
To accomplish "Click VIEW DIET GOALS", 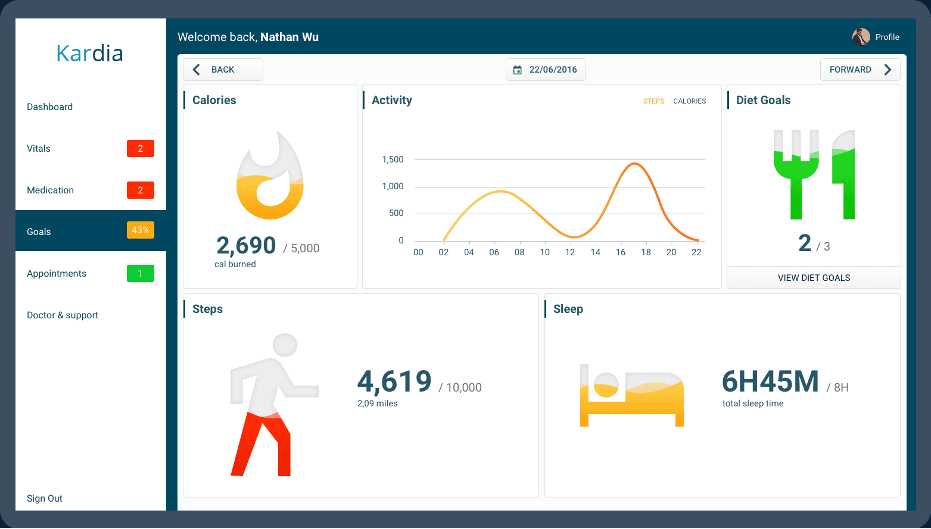I will click(x=814, y=277).
